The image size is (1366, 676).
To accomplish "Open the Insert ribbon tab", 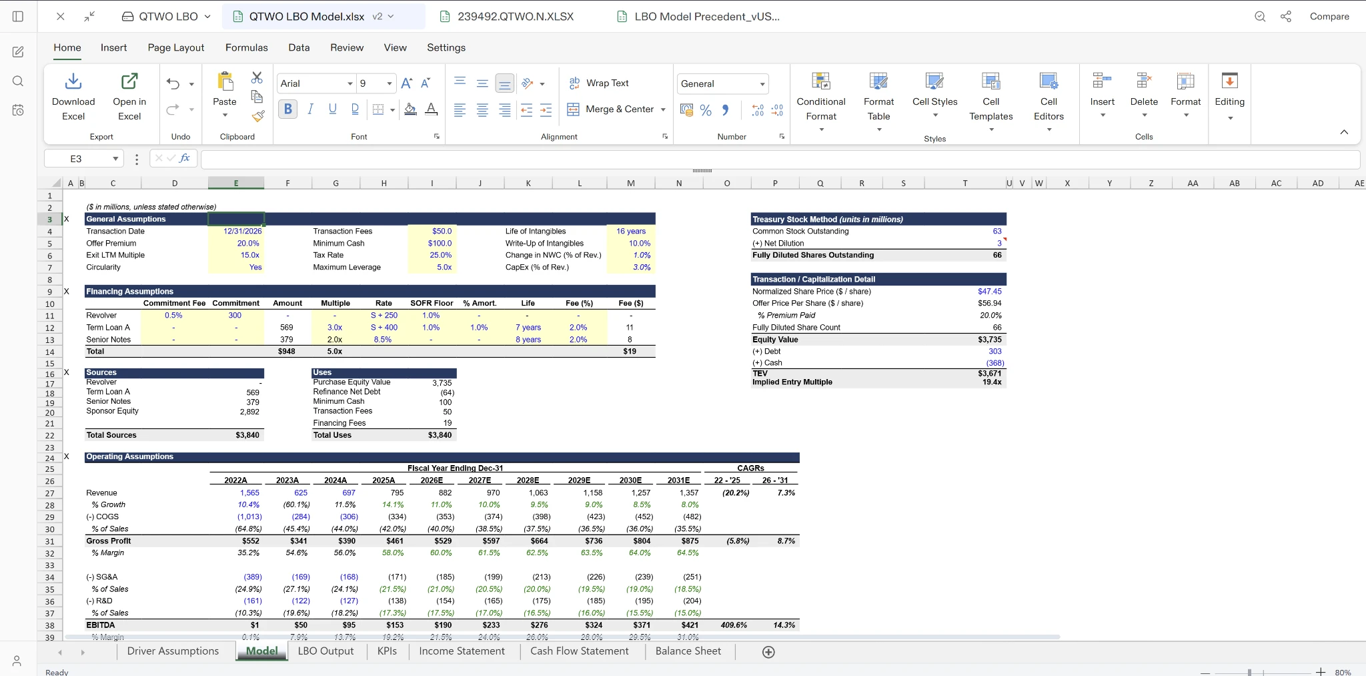I will [113, 47].
